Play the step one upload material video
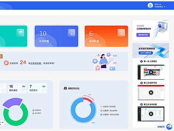Screen dimensions: 174x131 pyautogui.click(x=151, y=72)
